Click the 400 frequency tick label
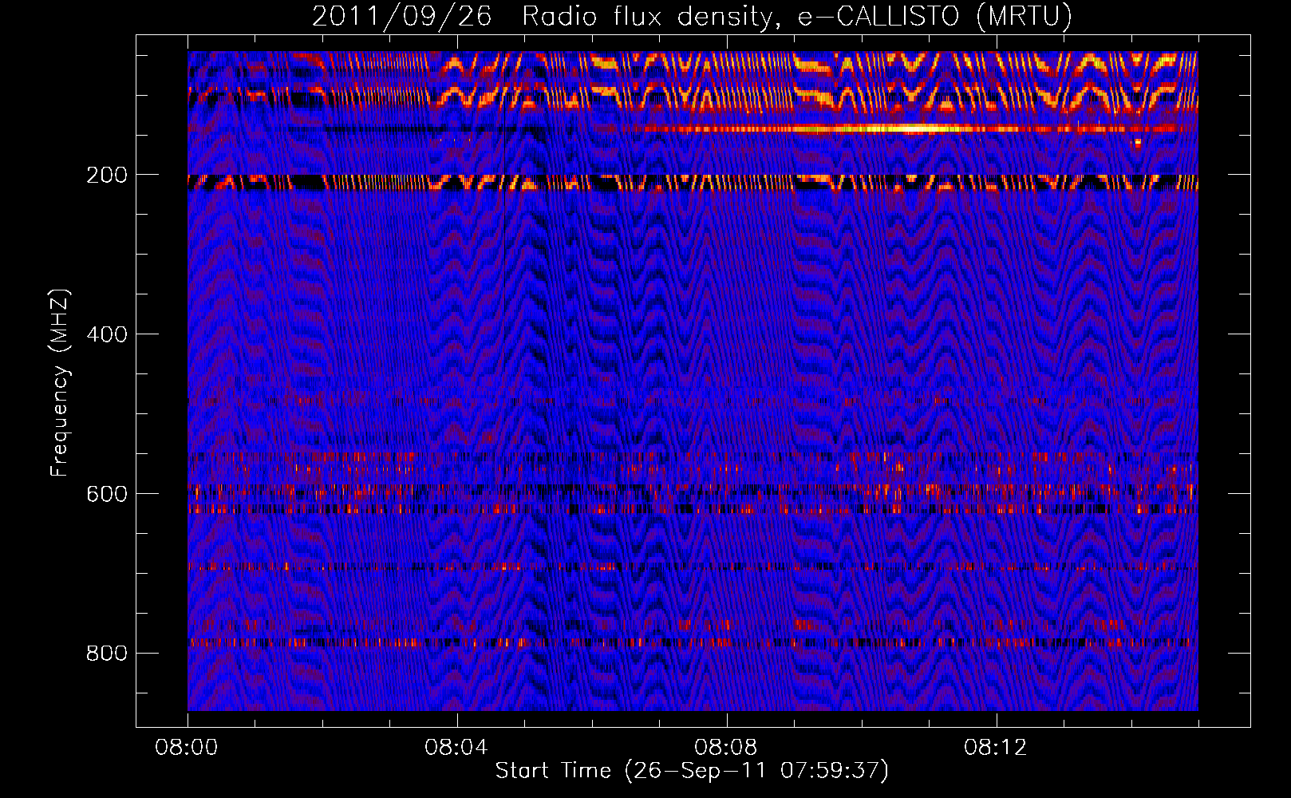This screenshot has height=798, width=1291. [107, 334]
